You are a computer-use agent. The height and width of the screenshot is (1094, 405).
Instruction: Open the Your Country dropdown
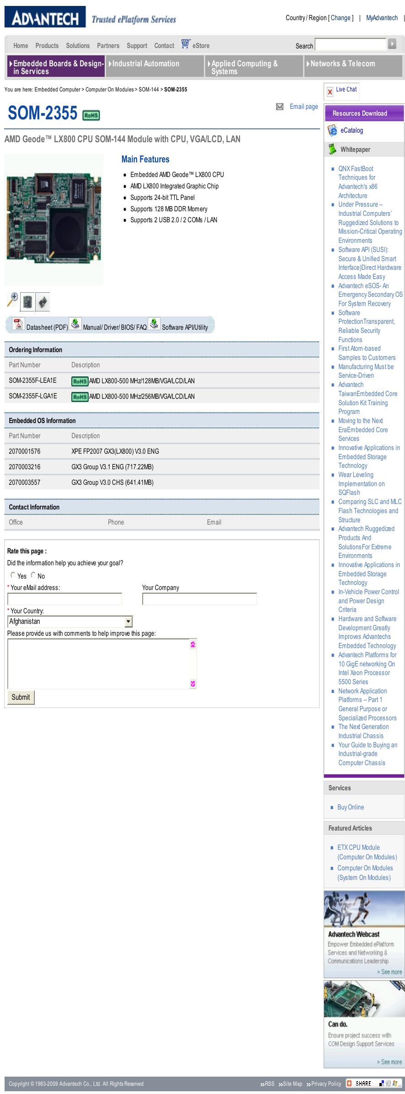70,622
